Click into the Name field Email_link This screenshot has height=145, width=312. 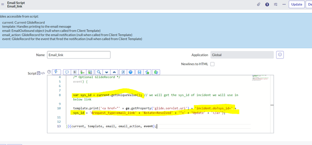79,55
